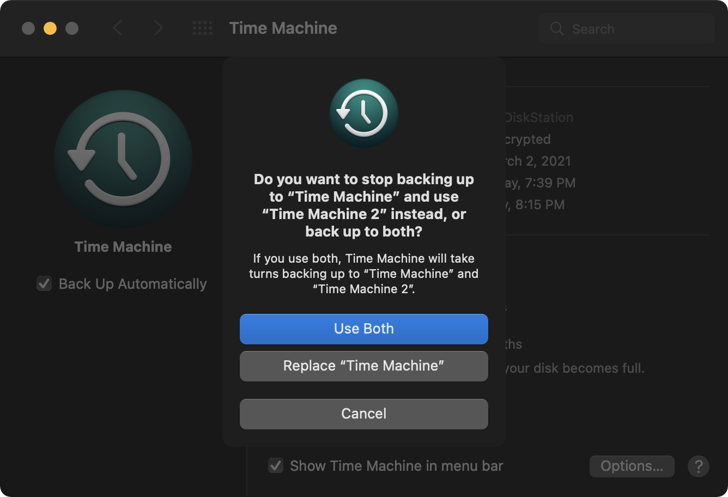Choose Replace "Time Machine" option

point(364,366)
